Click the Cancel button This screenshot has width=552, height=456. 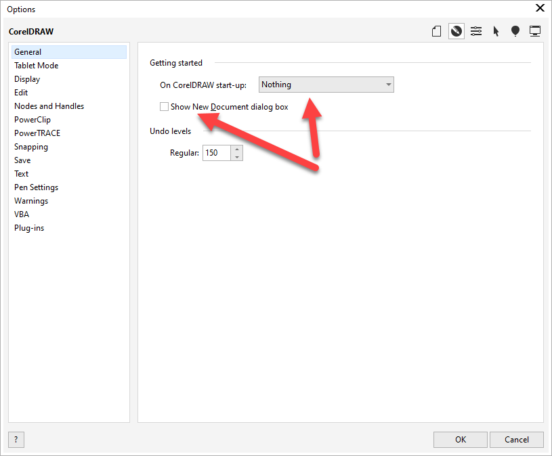[x=517, y=440]
